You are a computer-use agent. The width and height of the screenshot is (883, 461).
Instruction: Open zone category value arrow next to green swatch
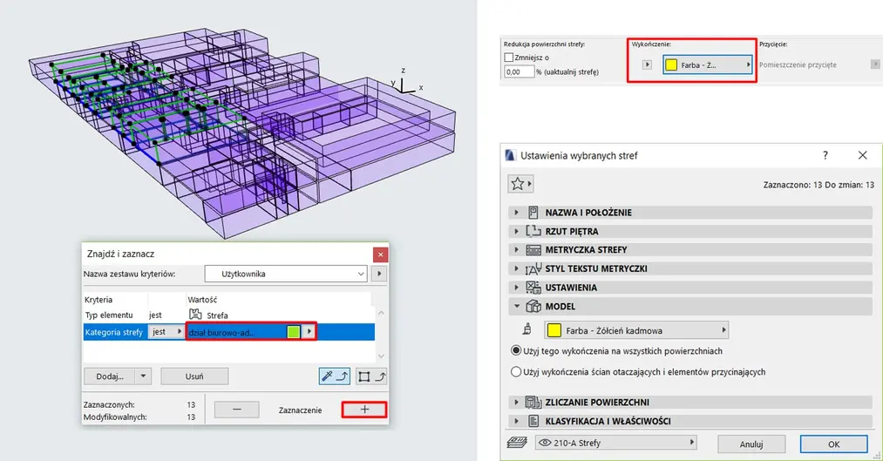(x=309, y=331)
